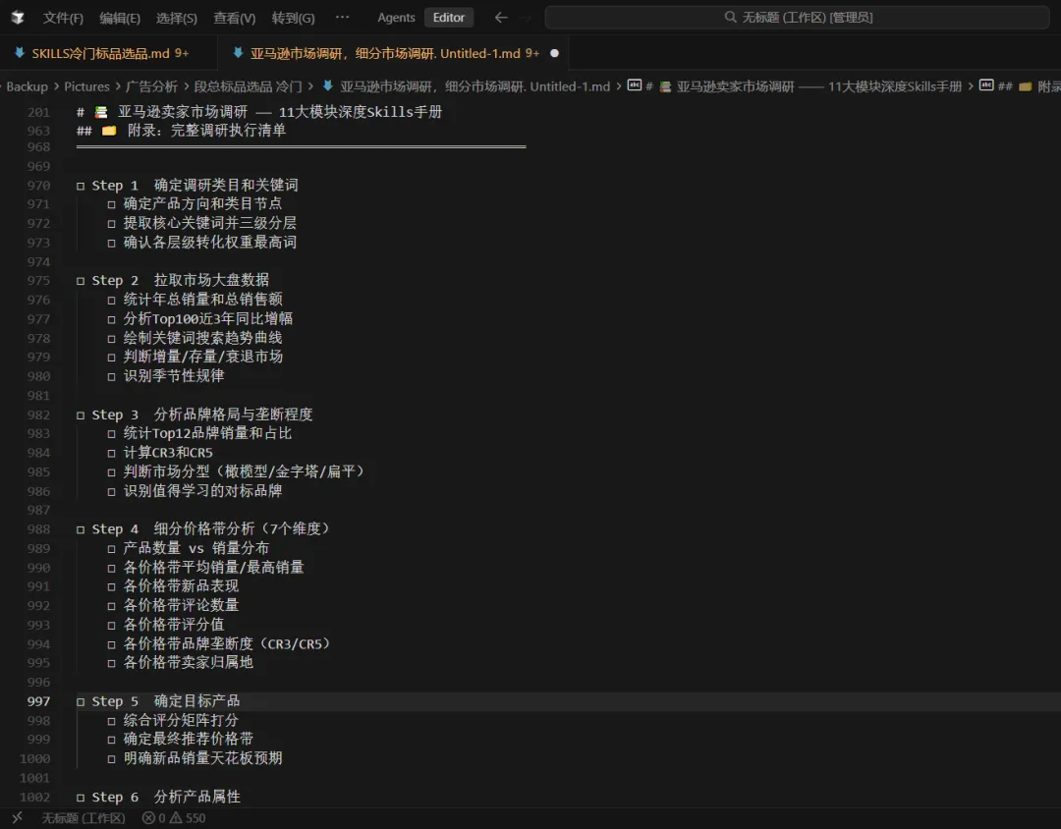This screenshot has height=829, width=1061.
Task: Click the search field 无标题 (工作区)
Action: point(797,18)
